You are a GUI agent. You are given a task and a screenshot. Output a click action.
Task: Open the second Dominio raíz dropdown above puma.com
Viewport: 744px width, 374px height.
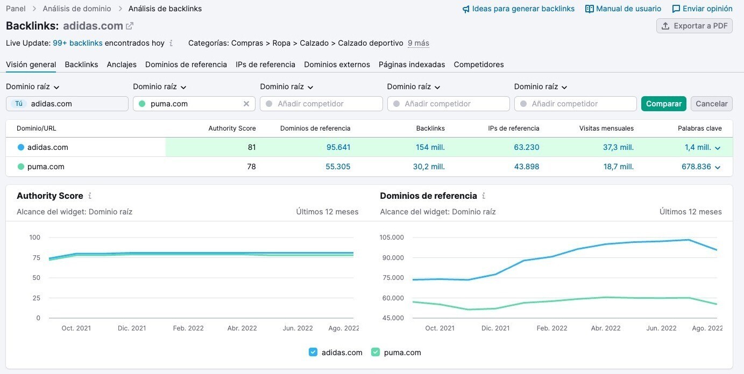(160, 87)
